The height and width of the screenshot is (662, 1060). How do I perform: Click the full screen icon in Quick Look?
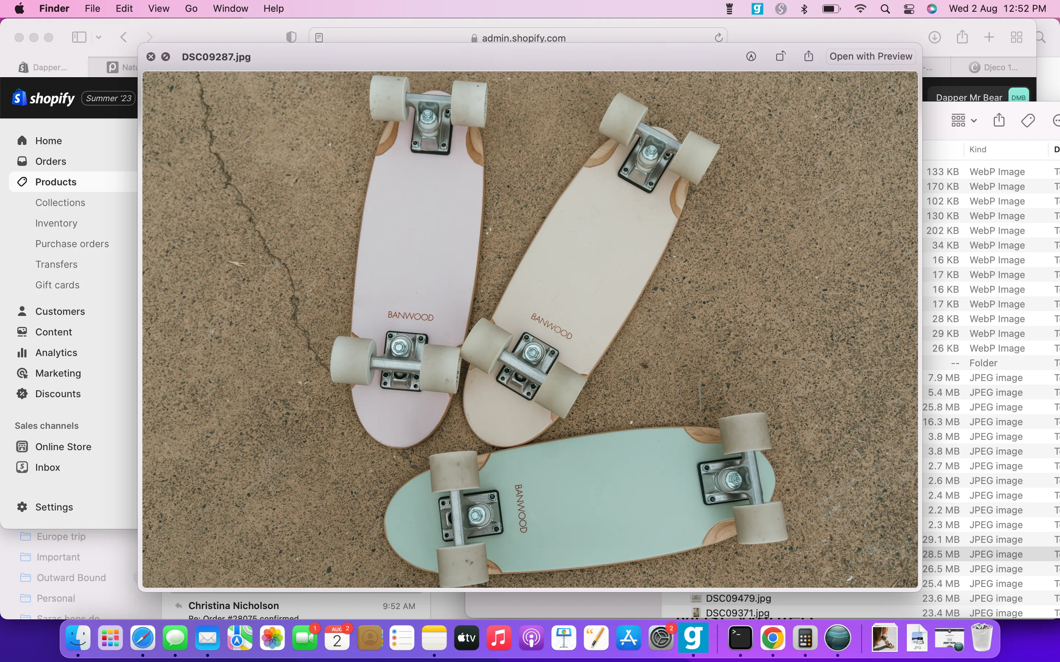(x=166, y=57)
